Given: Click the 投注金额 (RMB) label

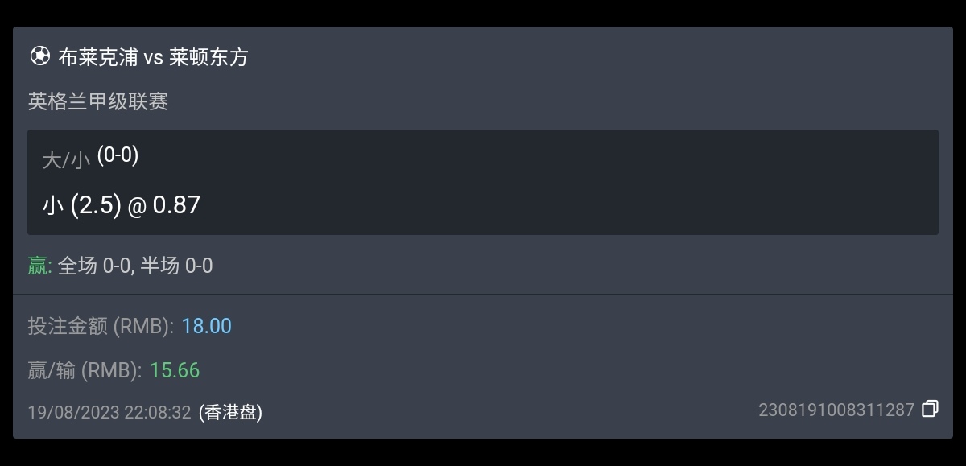Looking at the screenshot, I should [x=101, y=326].
